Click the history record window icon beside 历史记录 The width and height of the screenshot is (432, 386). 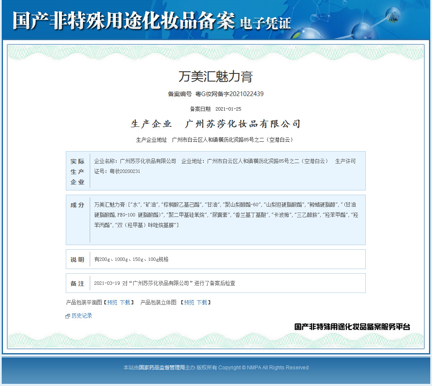[68, 316]
